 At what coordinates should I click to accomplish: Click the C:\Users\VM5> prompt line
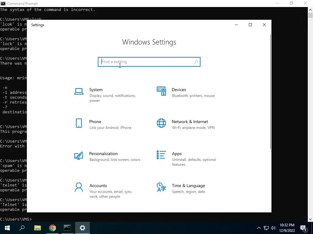coord(16,219)
